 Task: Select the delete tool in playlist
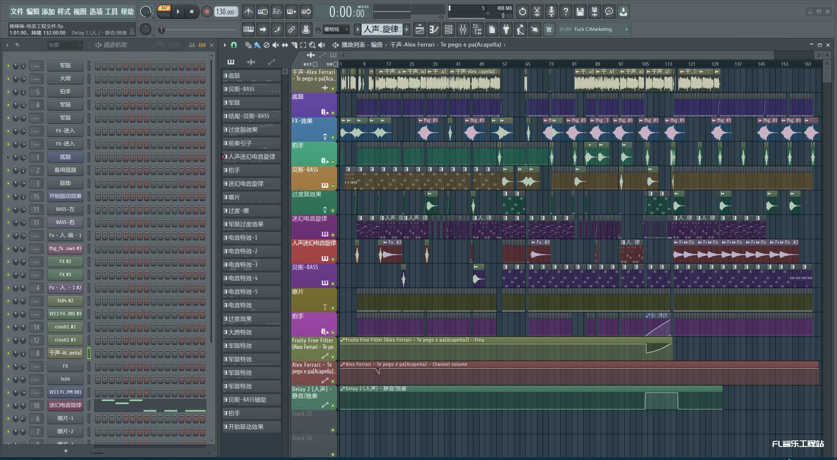pos(266,45)
